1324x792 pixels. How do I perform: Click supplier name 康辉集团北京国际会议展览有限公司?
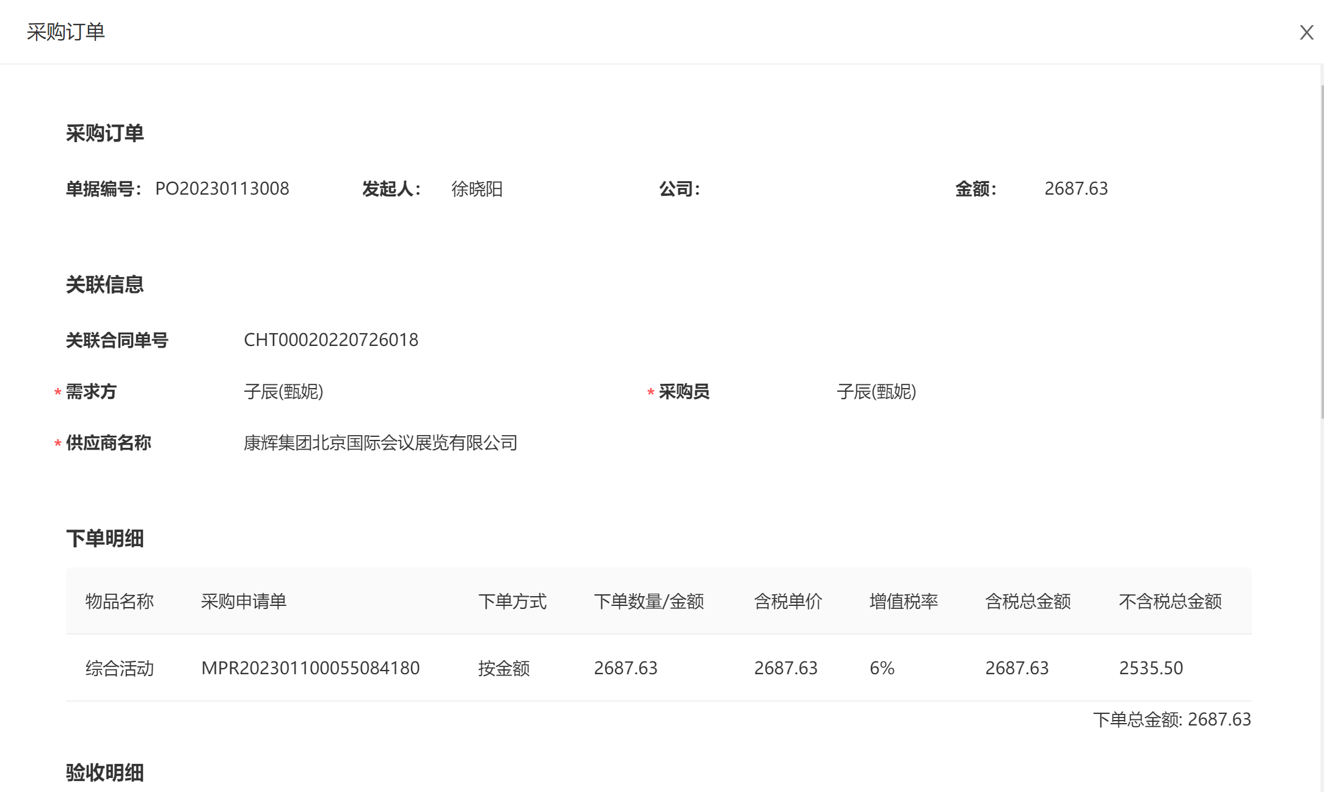[x=380, y=443]
